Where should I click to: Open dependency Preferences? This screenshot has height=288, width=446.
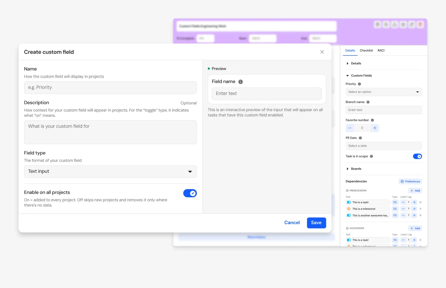pos(410,182)
